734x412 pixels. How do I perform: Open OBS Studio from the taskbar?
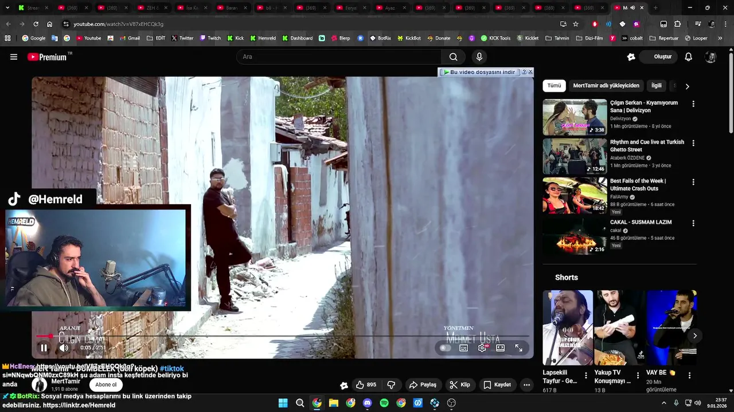coord(451,403)
